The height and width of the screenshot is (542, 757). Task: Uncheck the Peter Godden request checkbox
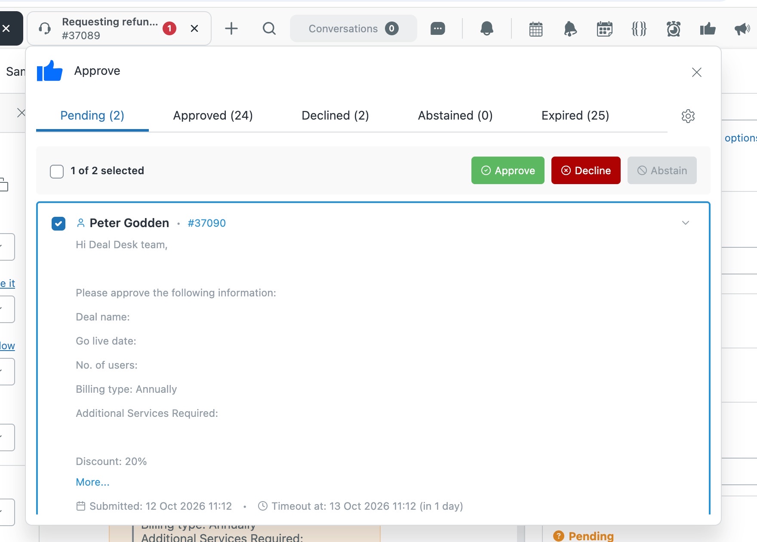click(x=58, y=224)
